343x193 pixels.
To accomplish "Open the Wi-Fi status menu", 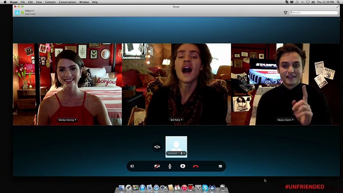I will [308, 2].
